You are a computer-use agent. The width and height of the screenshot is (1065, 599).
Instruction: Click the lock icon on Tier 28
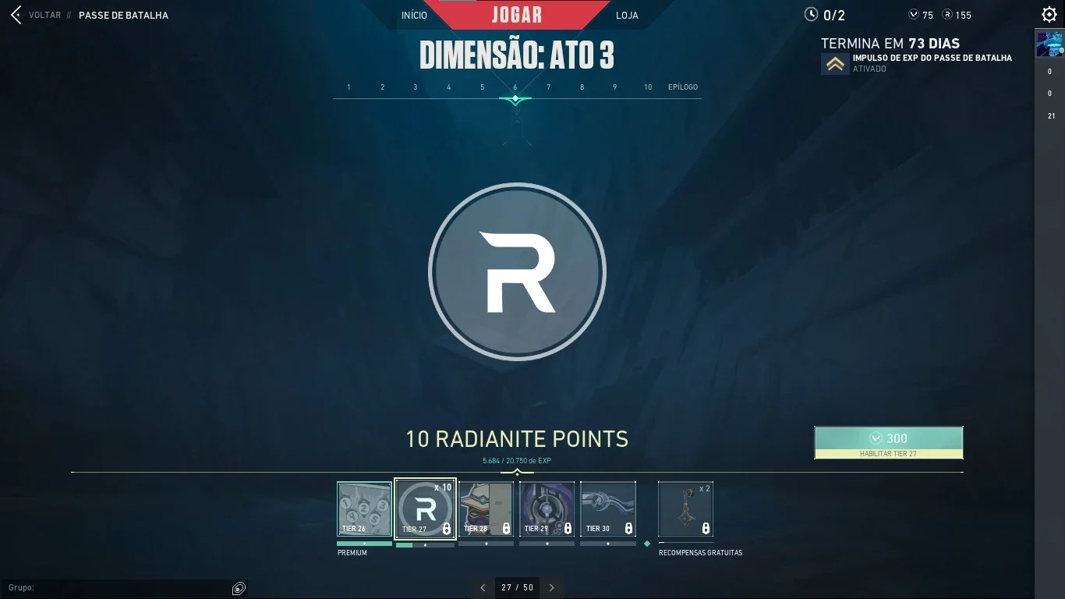pyautogui.click(x=506, y=529)
